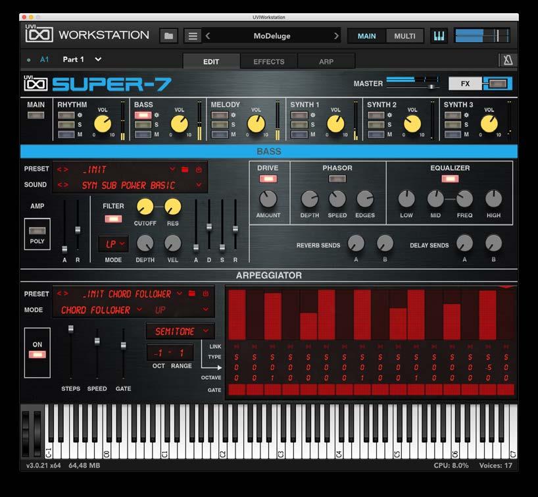
Task: Click the RHYTHM settings gear icon
Action: pos(80,115)
